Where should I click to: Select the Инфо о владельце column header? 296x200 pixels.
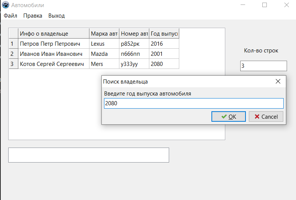point(54,34)
